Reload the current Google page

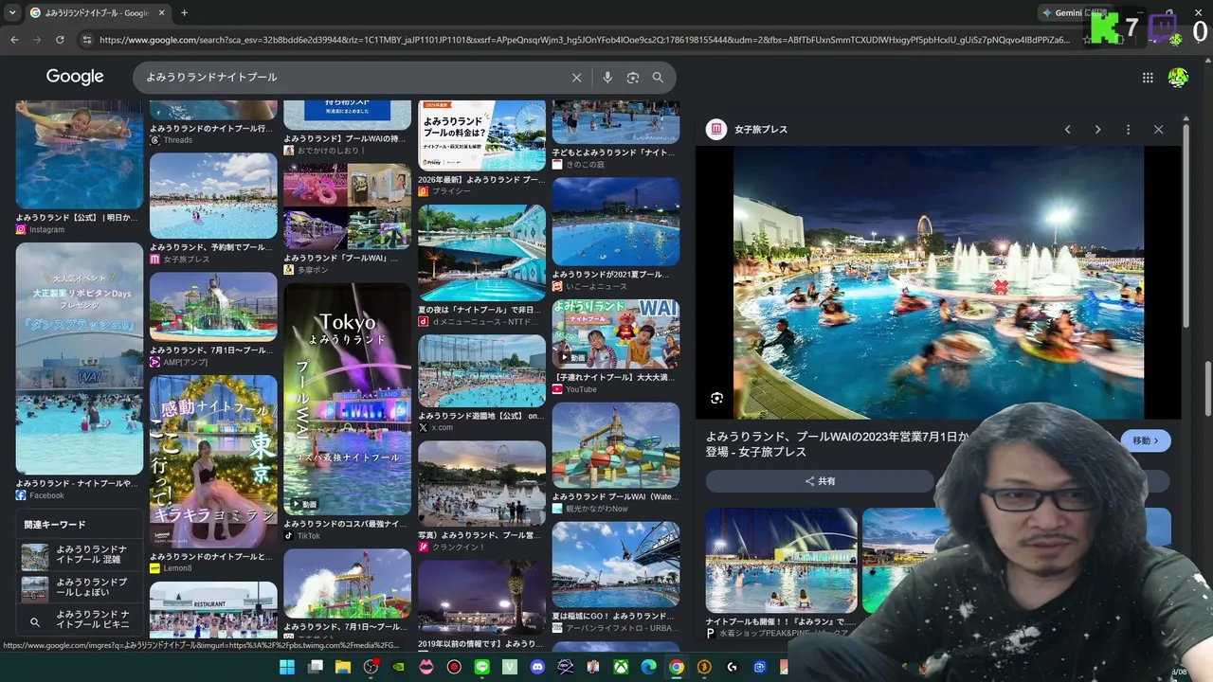[60, 40]
